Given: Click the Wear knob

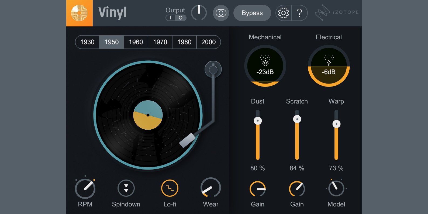Looking at the screenshot, I should [210, 188].
